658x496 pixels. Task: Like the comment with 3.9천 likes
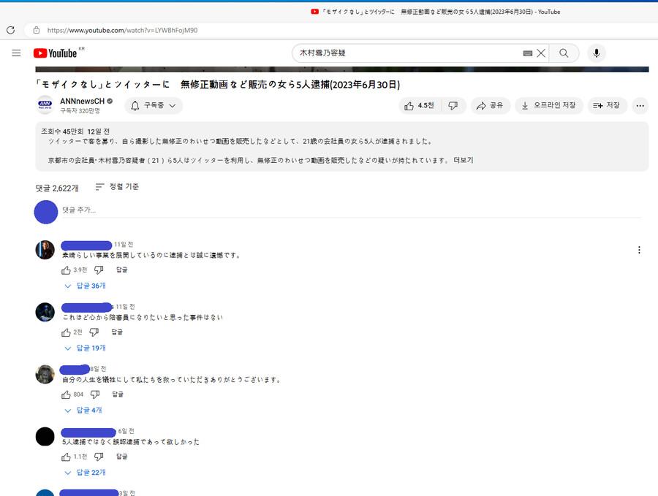pos(66,270)
